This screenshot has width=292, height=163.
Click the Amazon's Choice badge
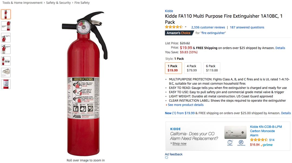[178, 33]
